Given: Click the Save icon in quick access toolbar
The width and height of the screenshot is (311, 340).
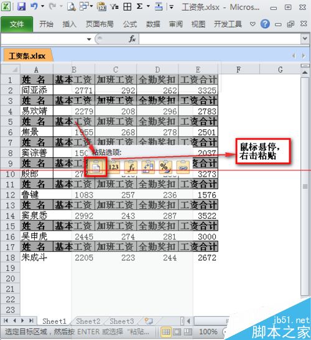Looking at the screenshot, I should [x=21, y=6].
